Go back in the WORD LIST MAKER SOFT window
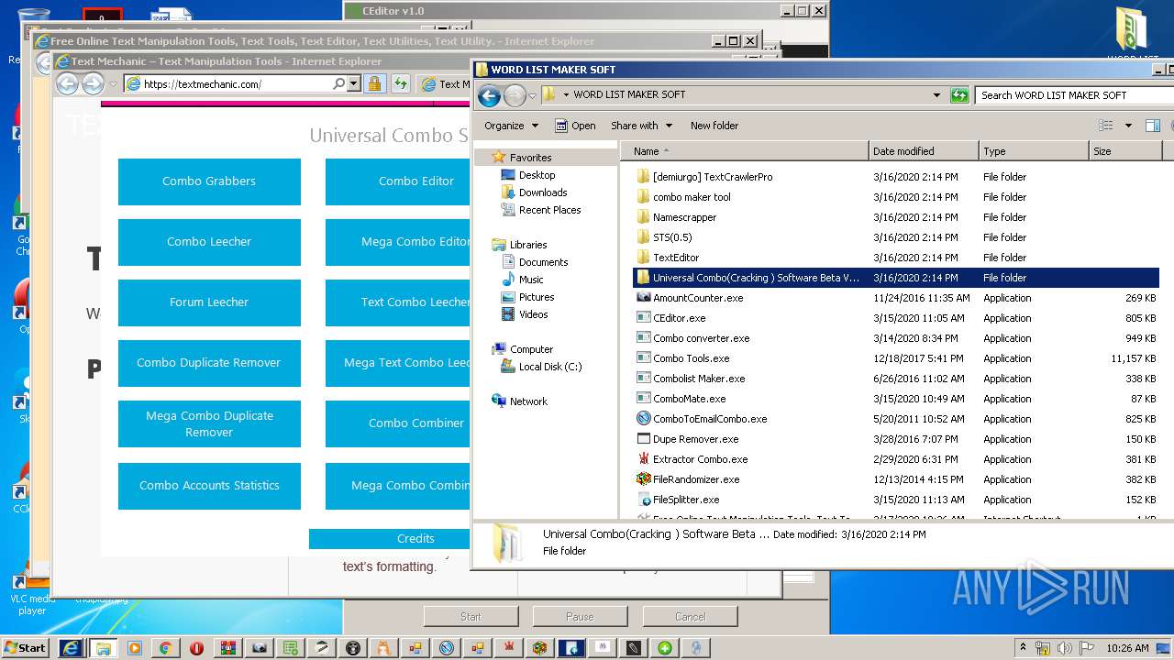1174x660 pixels. pyautogui.click(x=489, y=95)
